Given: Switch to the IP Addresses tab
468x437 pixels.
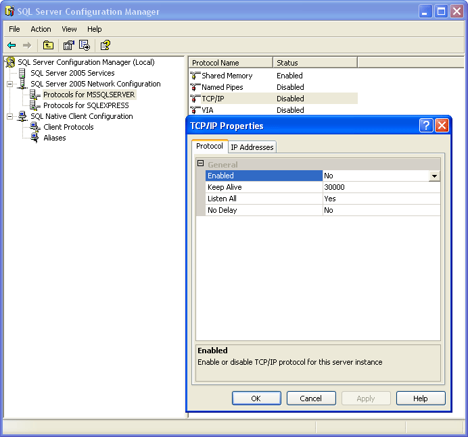Looking at the screenshot, I should click(x=252, y=147).
